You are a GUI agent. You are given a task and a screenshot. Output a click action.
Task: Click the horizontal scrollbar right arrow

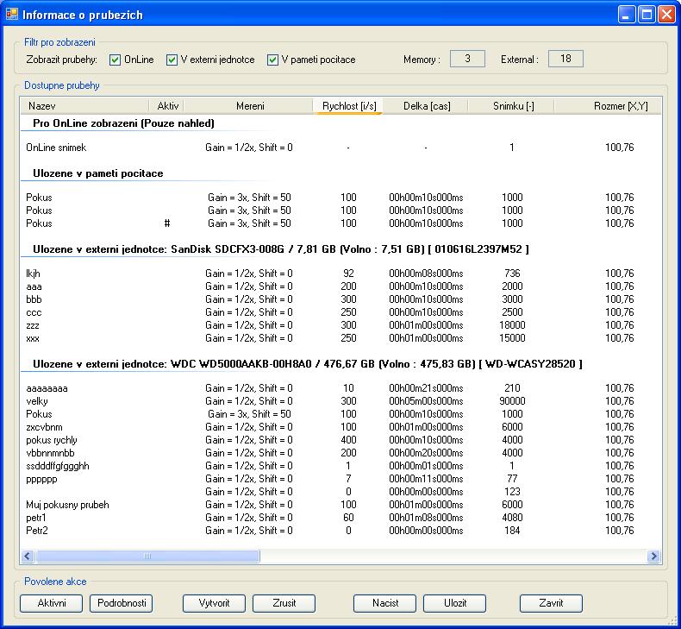(x=653, y=556)
